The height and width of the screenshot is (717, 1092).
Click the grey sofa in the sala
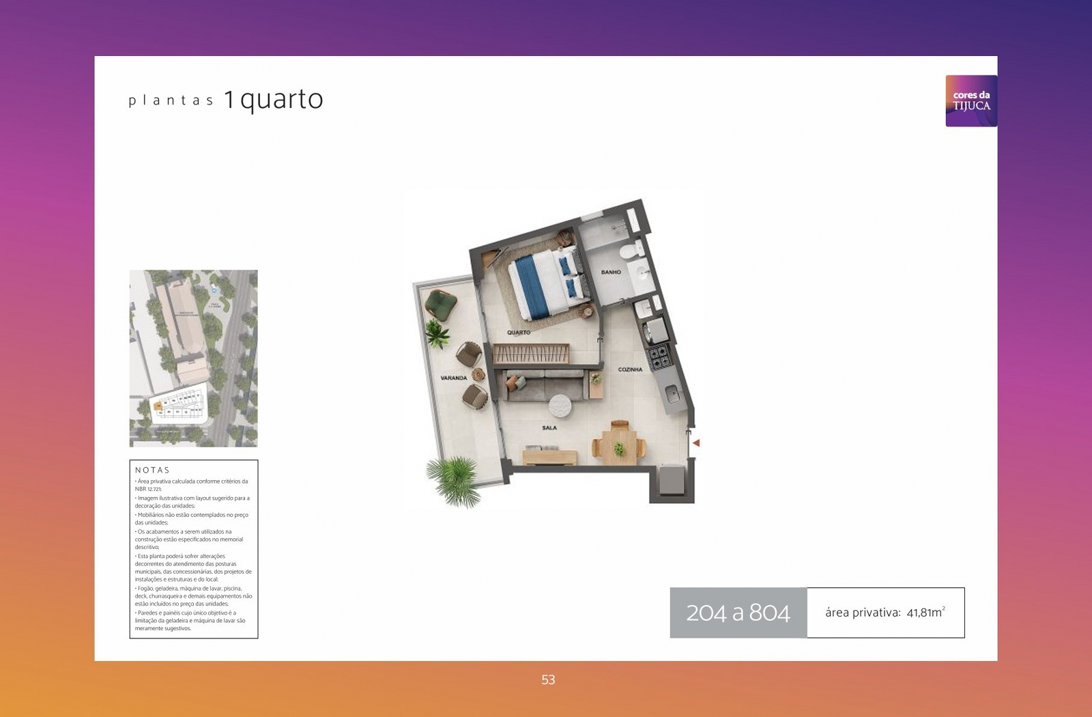[x=544, y=386]
